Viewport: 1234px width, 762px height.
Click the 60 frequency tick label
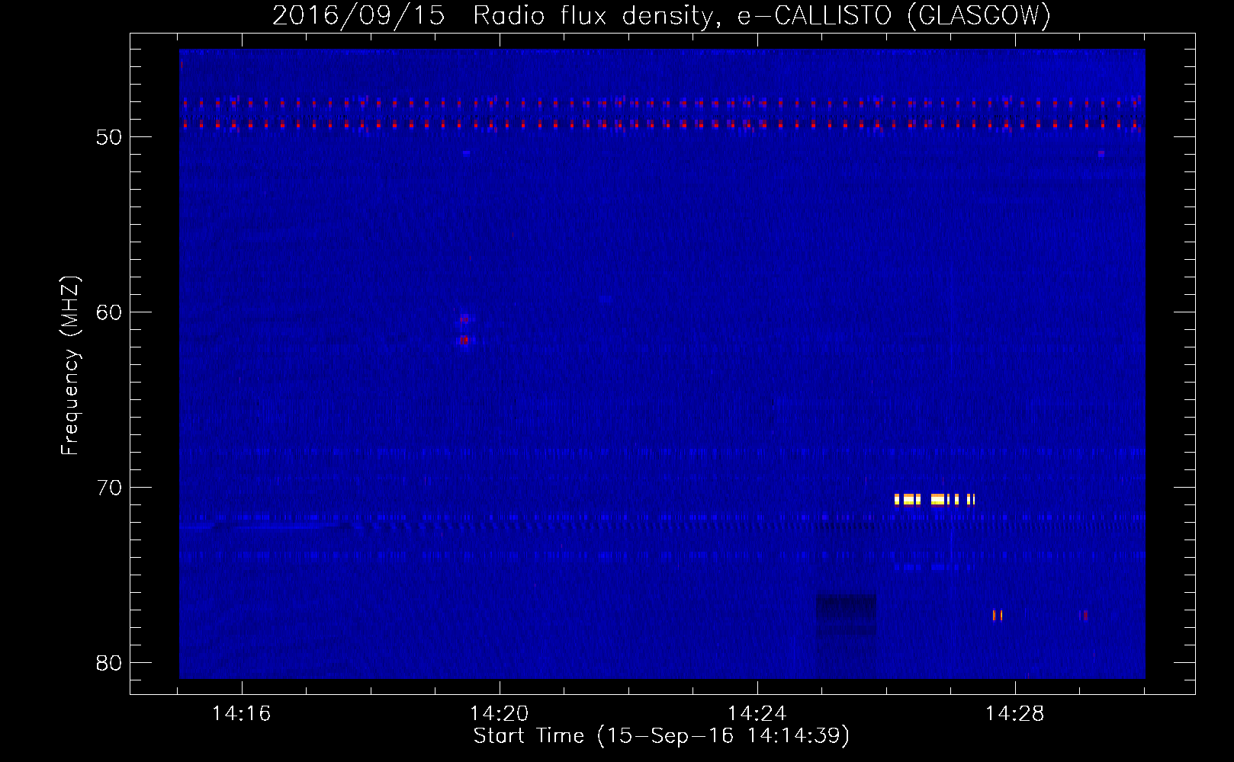(110, 312)
